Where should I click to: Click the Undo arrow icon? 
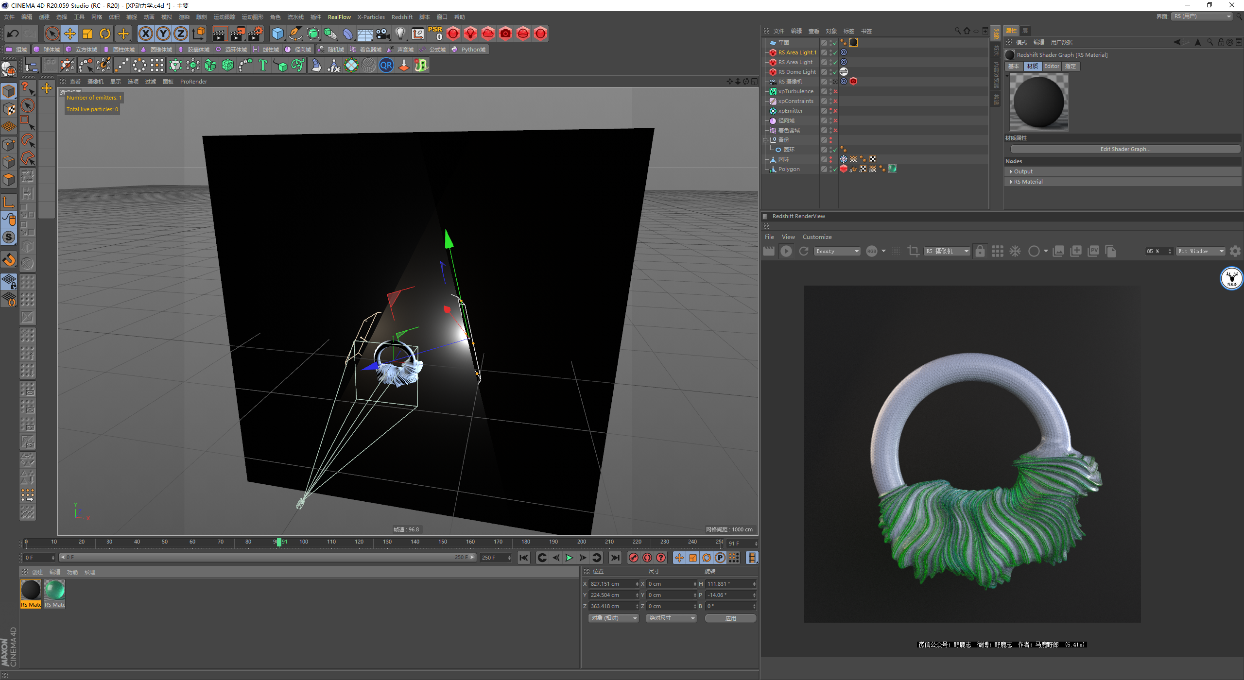13,34
